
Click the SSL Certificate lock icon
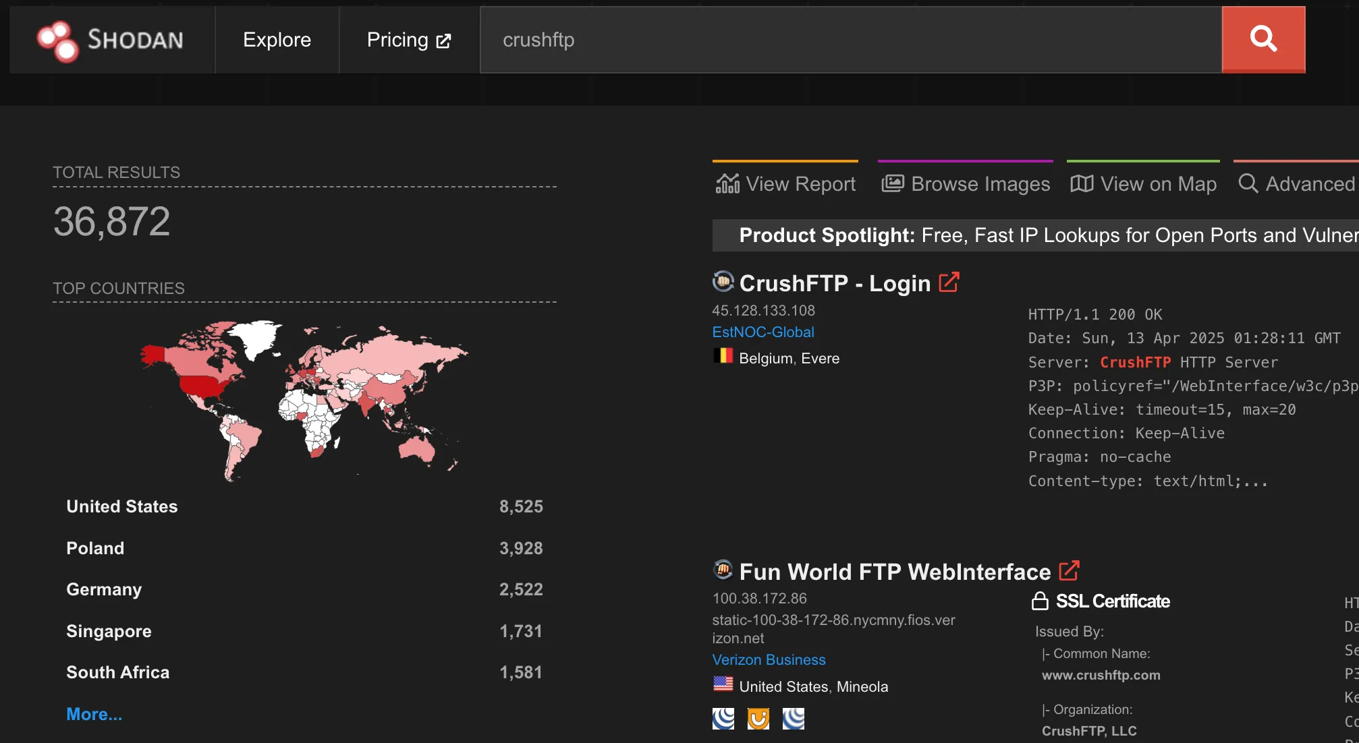click(1040, 601)
